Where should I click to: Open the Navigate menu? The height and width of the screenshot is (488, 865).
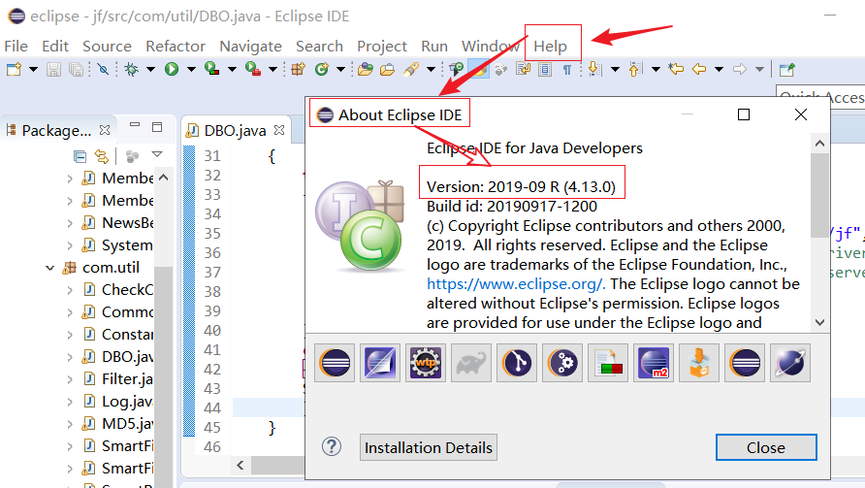250,47
